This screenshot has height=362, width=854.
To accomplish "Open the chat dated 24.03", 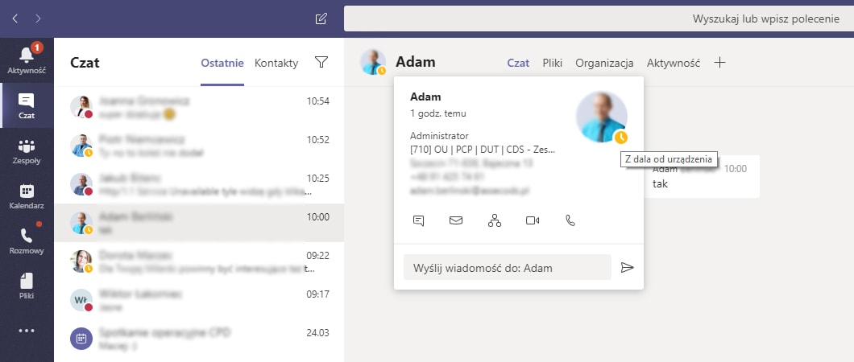I will (x=199, y=338).
